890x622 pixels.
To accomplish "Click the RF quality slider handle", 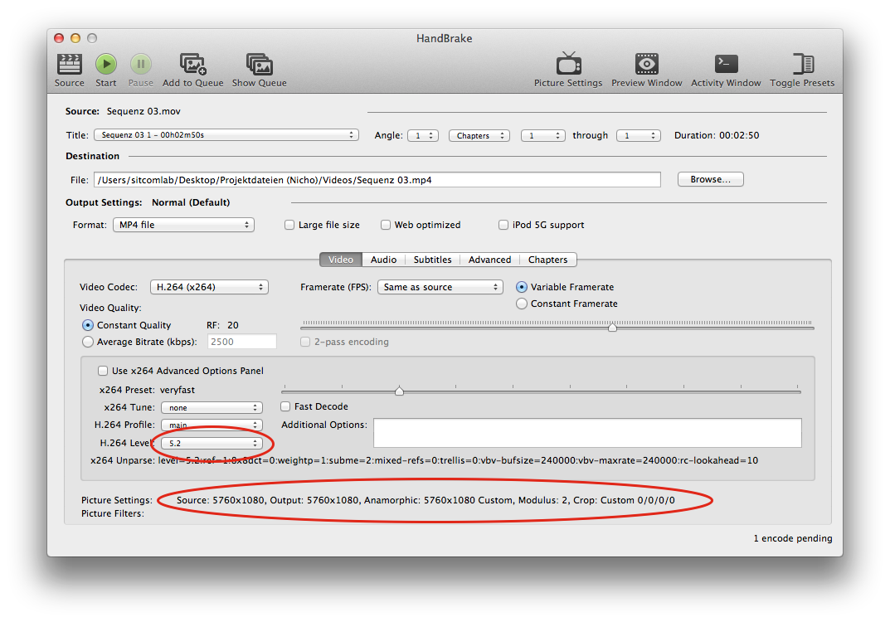I will click(612, 327).
